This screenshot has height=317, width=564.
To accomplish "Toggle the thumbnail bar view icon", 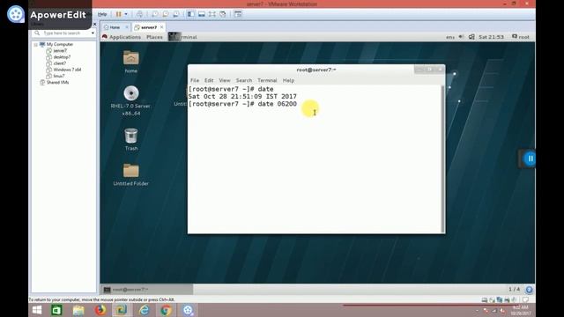I will (202, 14).
